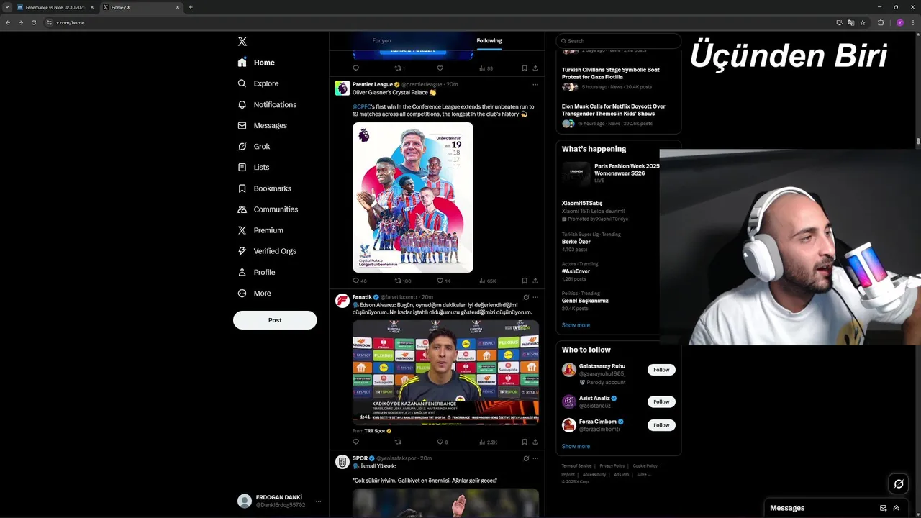Image resolution: width=921 pixels, height=518 pixels.
Task: Open the Explore page
Action: coord(258,83)
